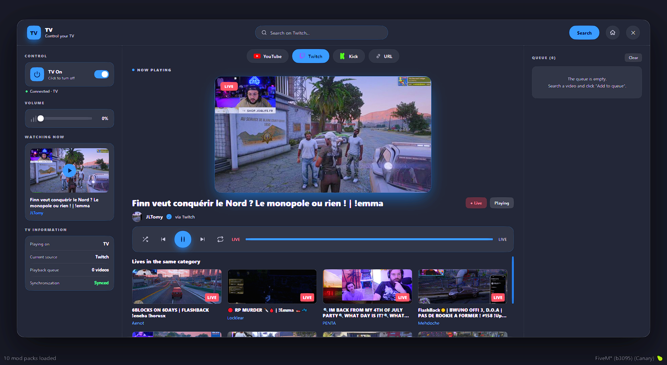Switch to the Kick tab

click(x=349, y=56)
